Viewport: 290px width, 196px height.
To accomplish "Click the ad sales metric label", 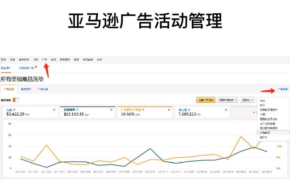I will coord(69,110).
